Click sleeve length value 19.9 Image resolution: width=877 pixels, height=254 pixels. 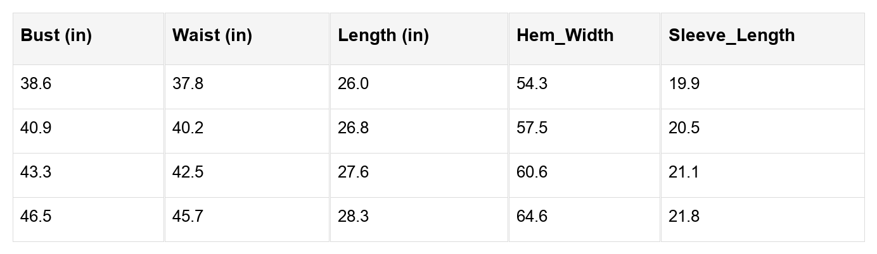coord(684,84)
